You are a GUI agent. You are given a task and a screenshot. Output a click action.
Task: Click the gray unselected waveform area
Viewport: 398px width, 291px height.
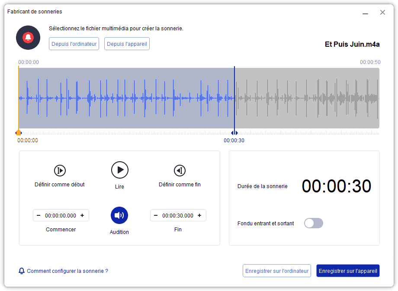click(x=307, y=98)
